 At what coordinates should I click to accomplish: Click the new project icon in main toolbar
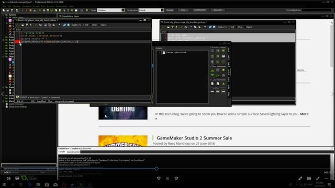4,10
